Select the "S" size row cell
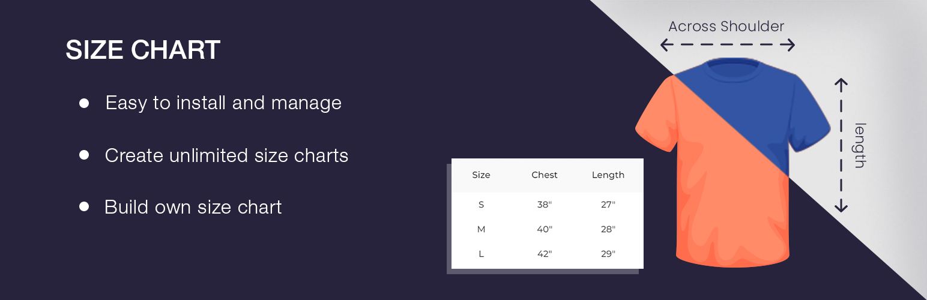The image size is (927, 300). pyautogui.click(x=481, y=205)
